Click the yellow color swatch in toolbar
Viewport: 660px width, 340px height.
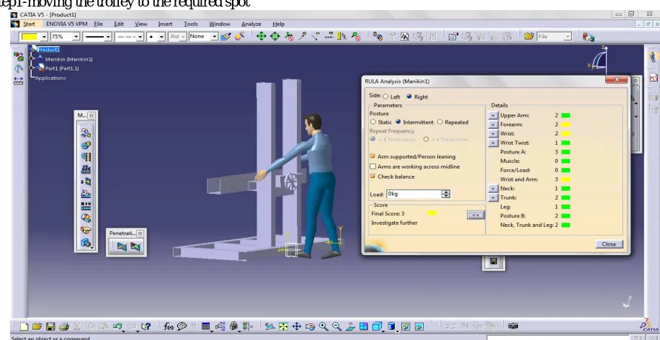coord(30,37)
